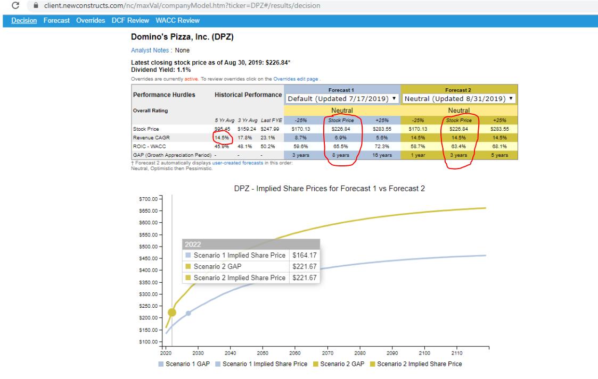Click the Forecast 1 column header label
Viewport: 598px width, 379px height.
pyautogui.click(x=341, y=90)
